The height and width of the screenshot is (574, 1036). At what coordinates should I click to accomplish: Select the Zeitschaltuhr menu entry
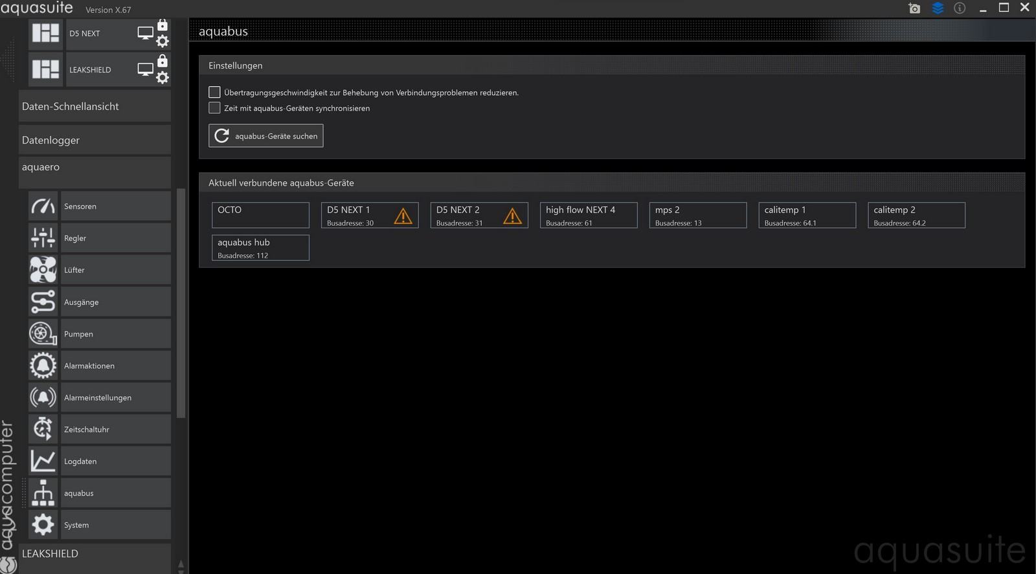[x=116, y=429]
